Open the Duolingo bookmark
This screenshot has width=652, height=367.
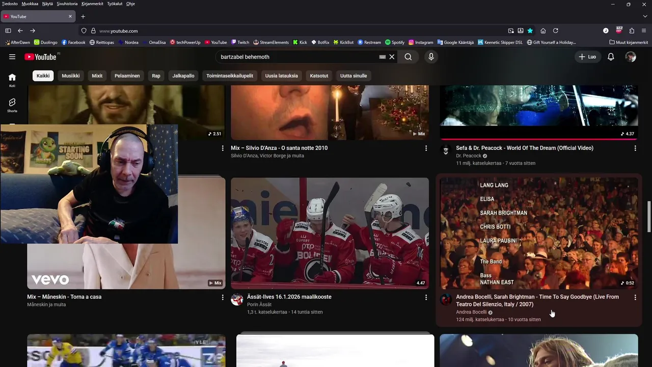46,42
